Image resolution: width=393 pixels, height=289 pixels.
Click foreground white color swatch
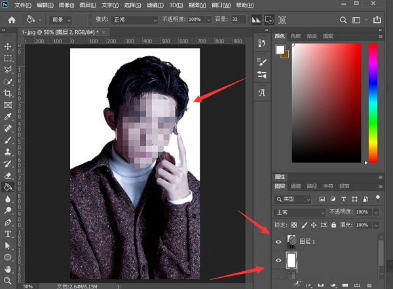280,49
